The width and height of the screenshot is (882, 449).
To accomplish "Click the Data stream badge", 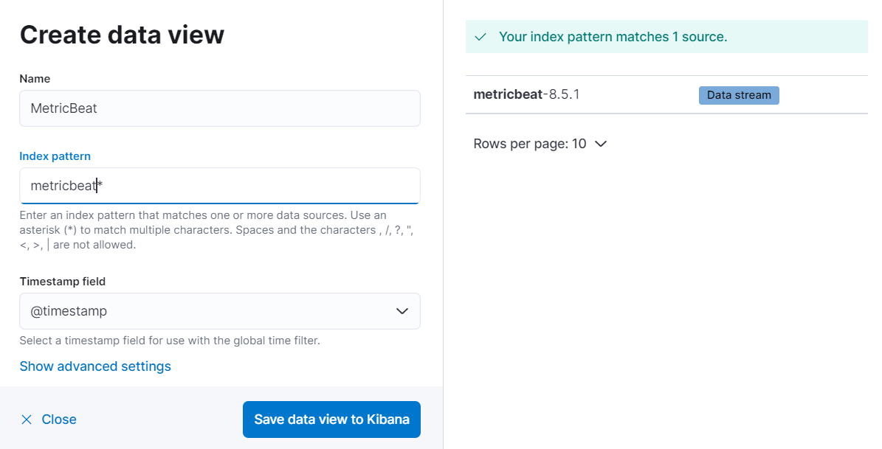I will coord(739,95).
